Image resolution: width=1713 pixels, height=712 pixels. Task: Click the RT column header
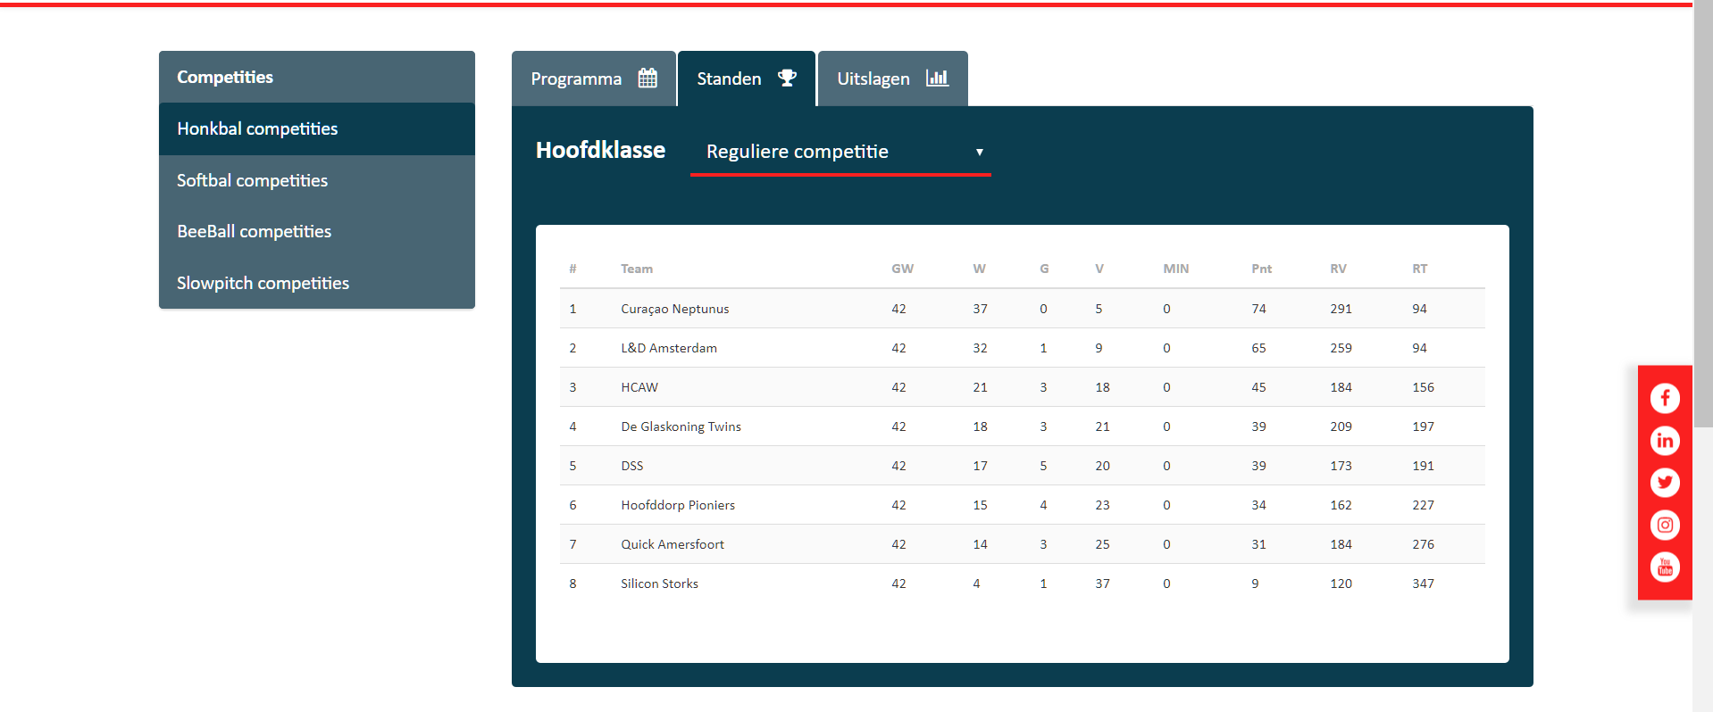click(x=1419, y=269)
